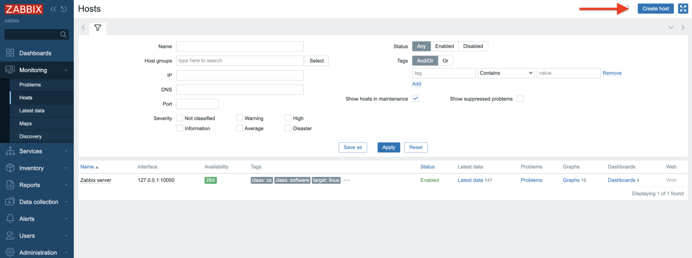Toggle kiosk fullscreen mode icon

[x=683, y=9]
